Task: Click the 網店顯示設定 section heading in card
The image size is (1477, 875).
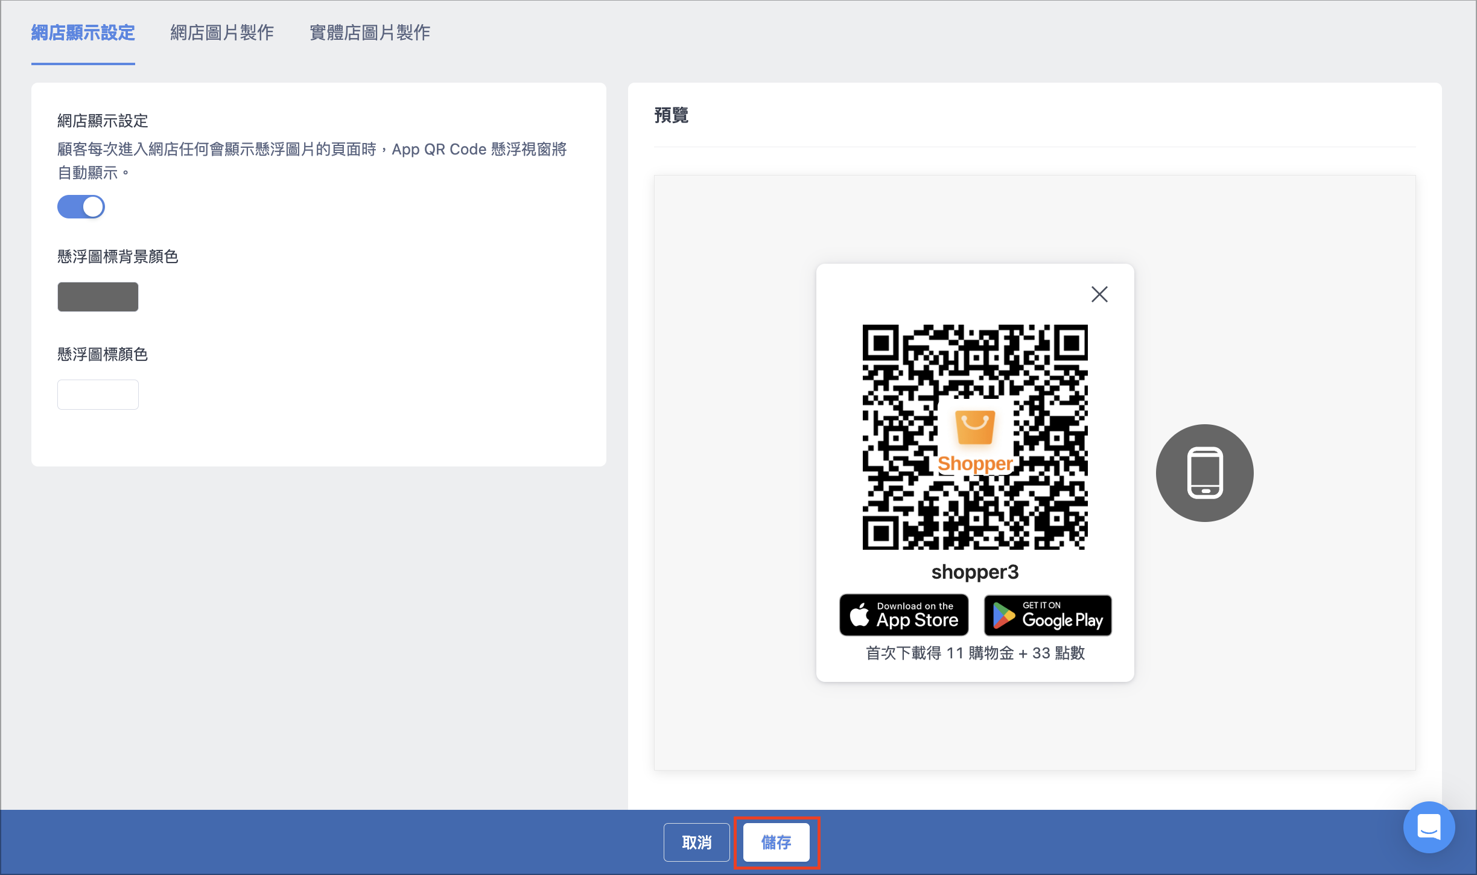Action: pyautogui.click(x=103, y=121)
